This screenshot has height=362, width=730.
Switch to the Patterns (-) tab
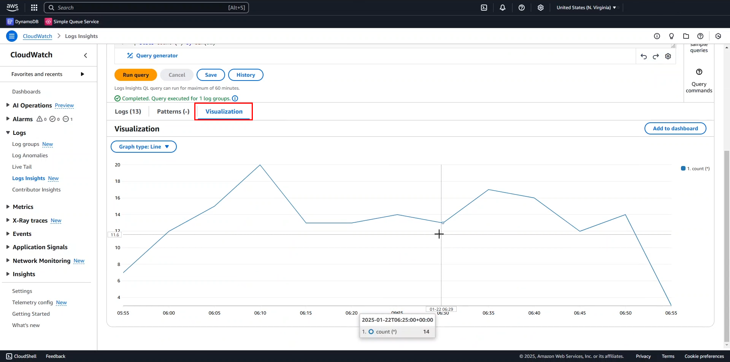pyautogui.click(x=173, y=111)
